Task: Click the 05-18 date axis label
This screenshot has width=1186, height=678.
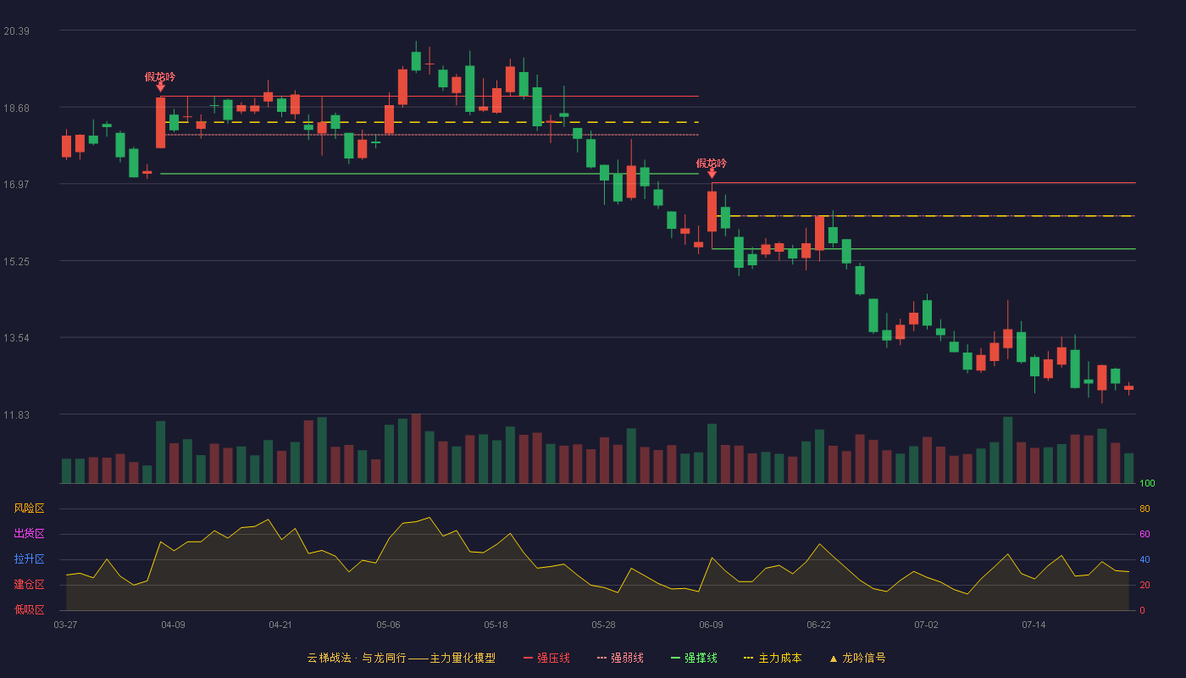Action: [x=496, y=625]
